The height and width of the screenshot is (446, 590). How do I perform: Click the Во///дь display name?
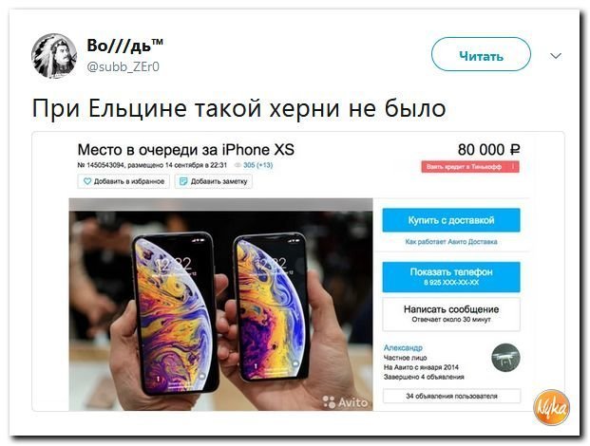[124, 46]
